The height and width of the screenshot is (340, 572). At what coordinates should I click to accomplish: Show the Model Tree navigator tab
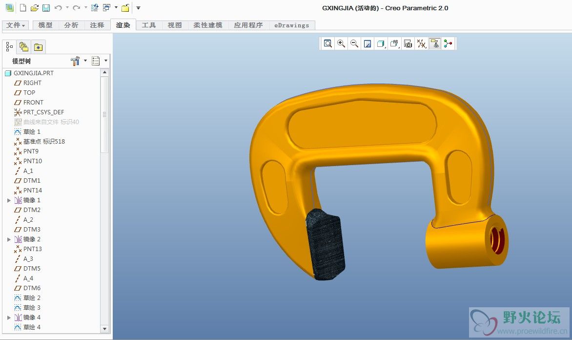tap(9, 47)
